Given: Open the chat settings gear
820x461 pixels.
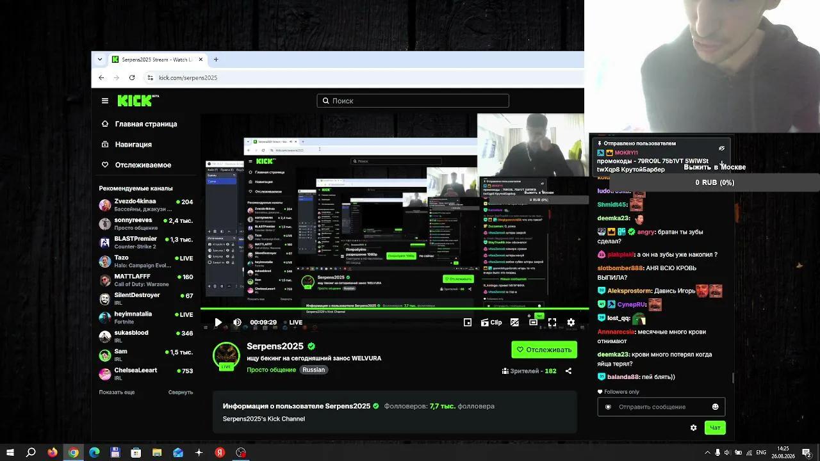Looking at the screenshot, I should click(693, 428).
